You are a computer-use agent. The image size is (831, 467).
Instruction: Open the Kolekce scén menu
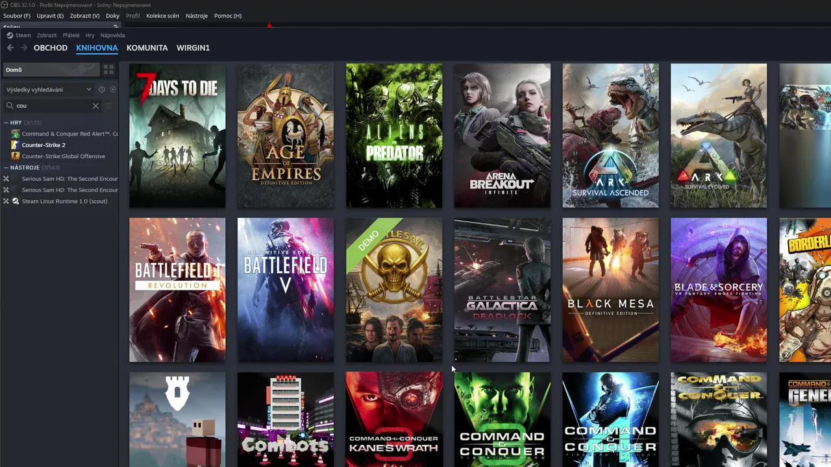click(x=163, y=16)
